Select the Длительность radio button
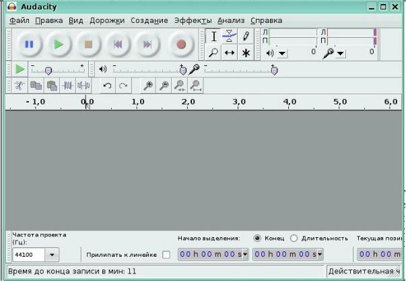The width and height of the screenshot is (406, 281). [294, 238]
